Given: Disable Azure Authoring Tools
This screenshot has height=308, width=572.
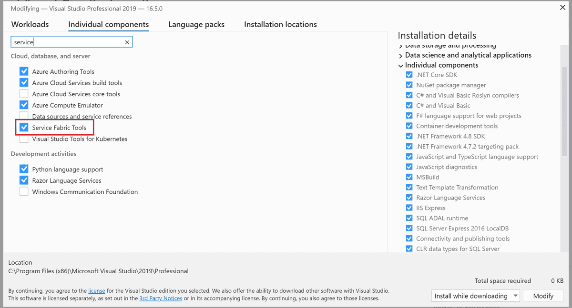Looking at the screenshot, I should pos(24,71).
